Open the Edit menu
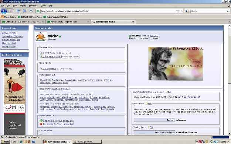 9,6
